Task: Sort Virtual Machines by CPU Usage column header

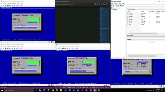Action: 152,11
